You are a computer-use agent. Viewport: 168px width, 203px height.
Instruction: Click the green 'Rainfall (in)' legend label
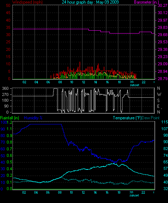tap(10, 118)
